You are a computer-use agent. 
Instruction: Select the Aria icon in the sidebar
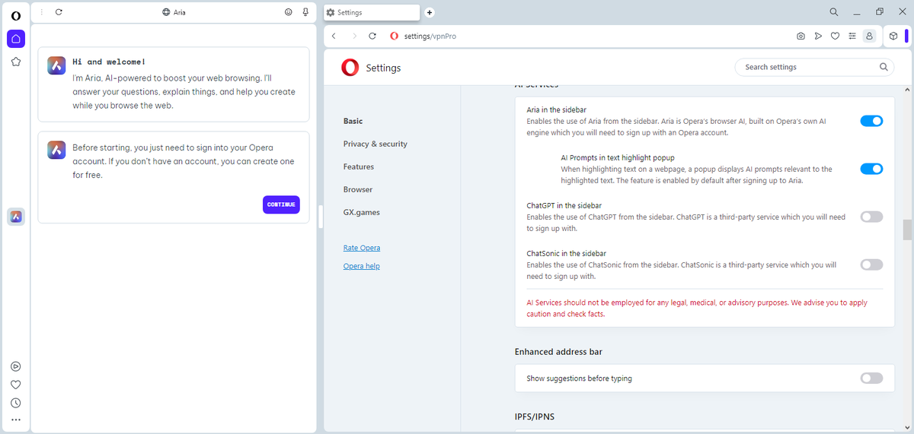coord(16,217)
